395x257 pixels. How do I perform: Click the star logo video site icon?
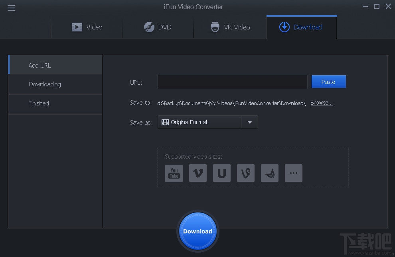click(269, 173)
